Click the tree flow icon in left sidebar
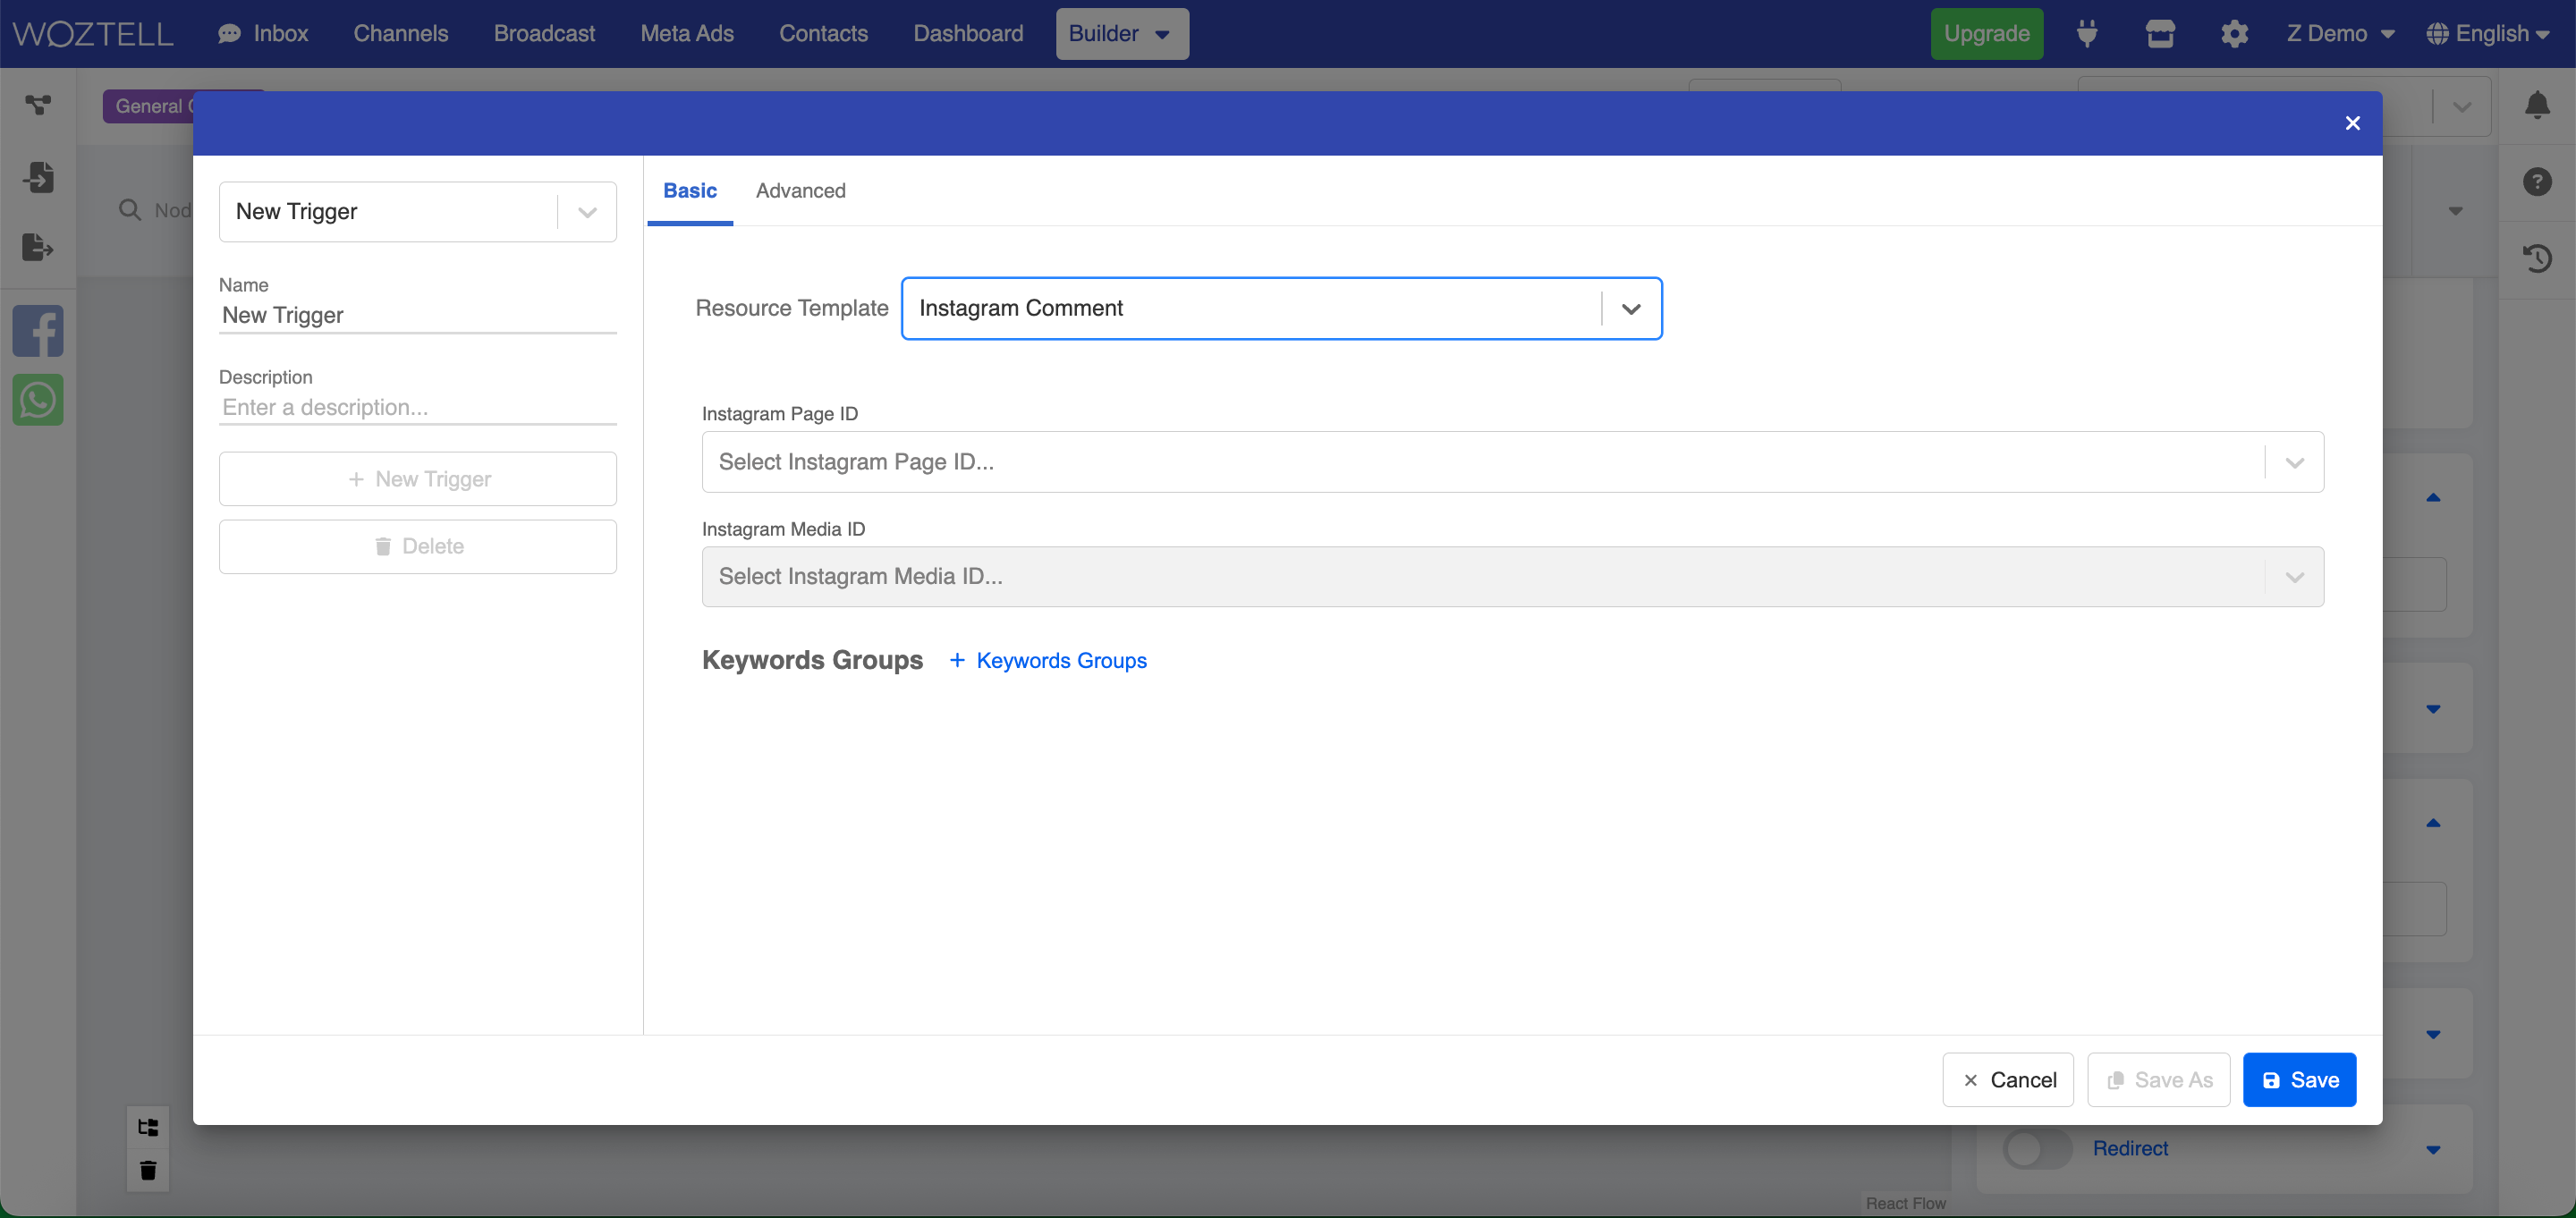This screenshot has height=1218, width=2576. point(38,105)
